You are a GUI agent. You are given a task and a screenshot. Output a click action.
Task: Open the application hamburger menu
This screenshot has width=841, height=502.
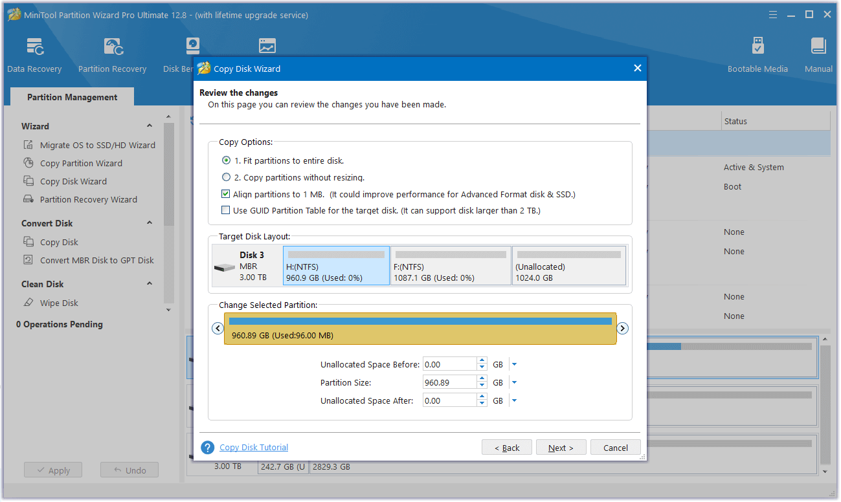point(772,14)
